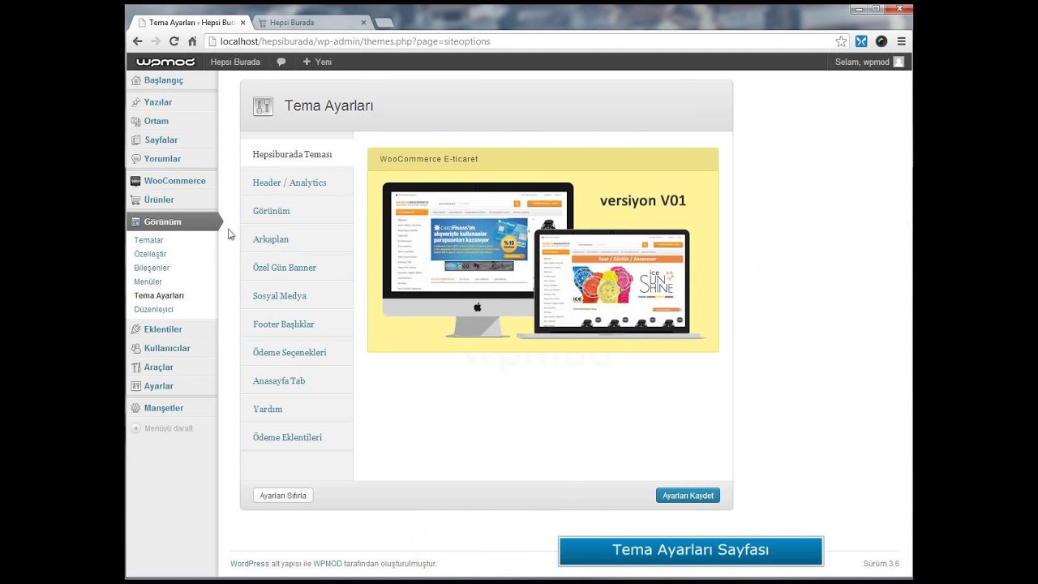Open comments bubble in admin bar

[x=281, y=62]
